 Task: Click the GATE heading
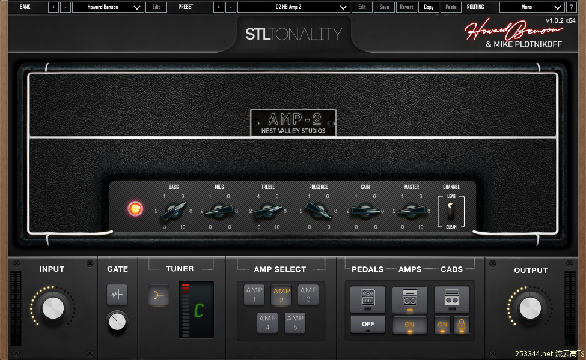click(x=117, y=269)
